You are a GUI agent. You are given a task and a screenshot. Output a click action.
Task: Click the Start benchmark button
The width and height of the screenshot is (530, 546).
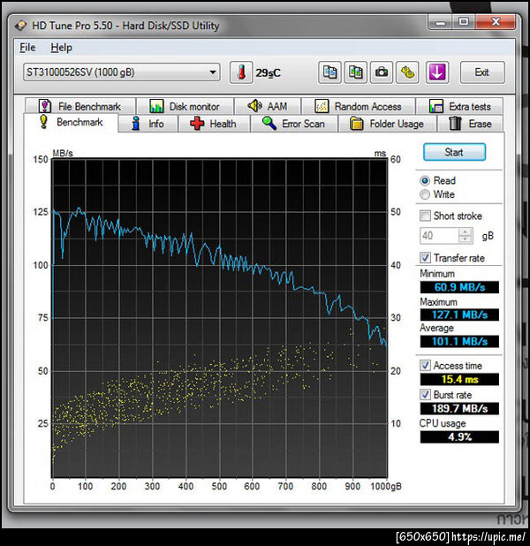454,152
